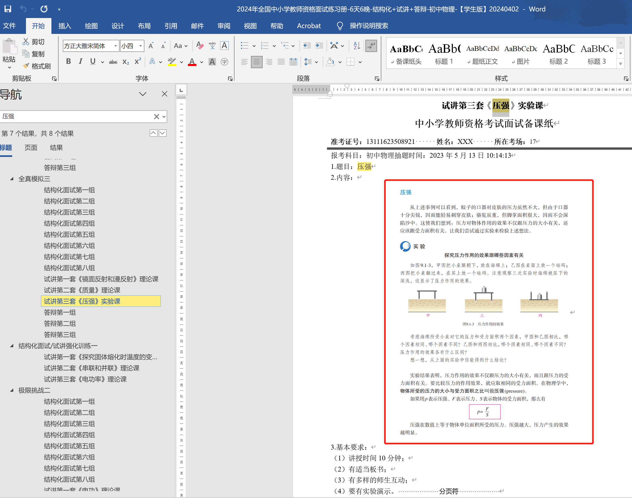The image size is (632, 498).
Task: Click the Format Painter brush icon
Action: click(26, 66)
